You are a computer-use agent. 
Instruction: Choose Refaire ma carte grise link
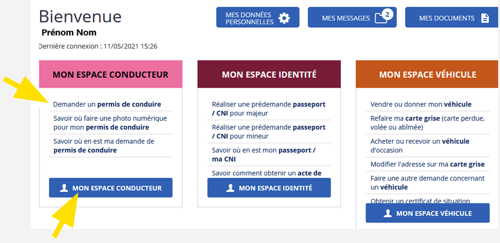(x=428, y=123)
